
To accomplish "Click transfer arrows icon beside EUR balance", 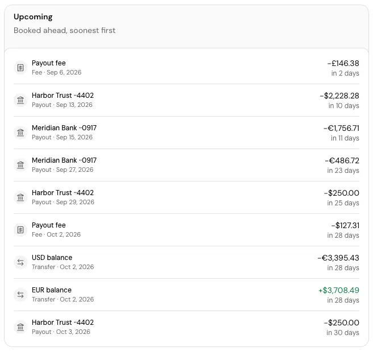I will coord(20,295).
